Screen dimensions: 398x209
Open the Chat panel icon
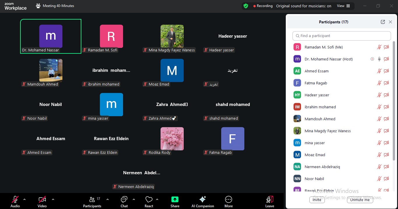pyautogui.click(x=124, y=200)
